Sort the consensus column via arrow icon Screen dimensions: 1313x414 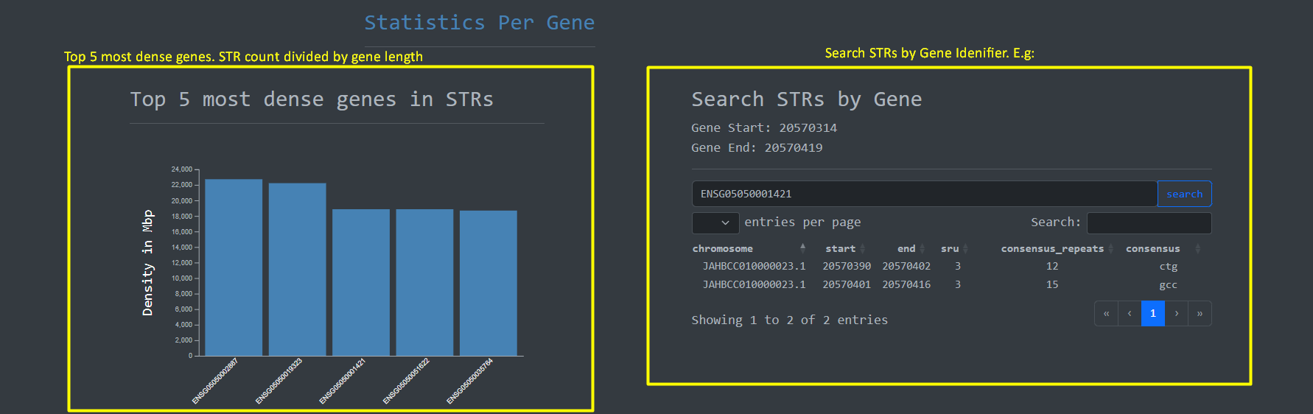[1197, 249]
